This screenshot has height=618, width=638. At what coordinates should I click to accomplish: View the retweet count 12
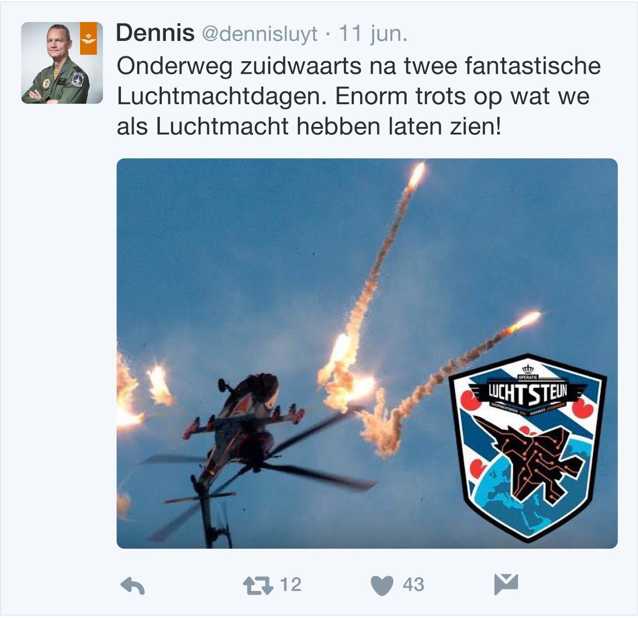click(x=290, y=585)
